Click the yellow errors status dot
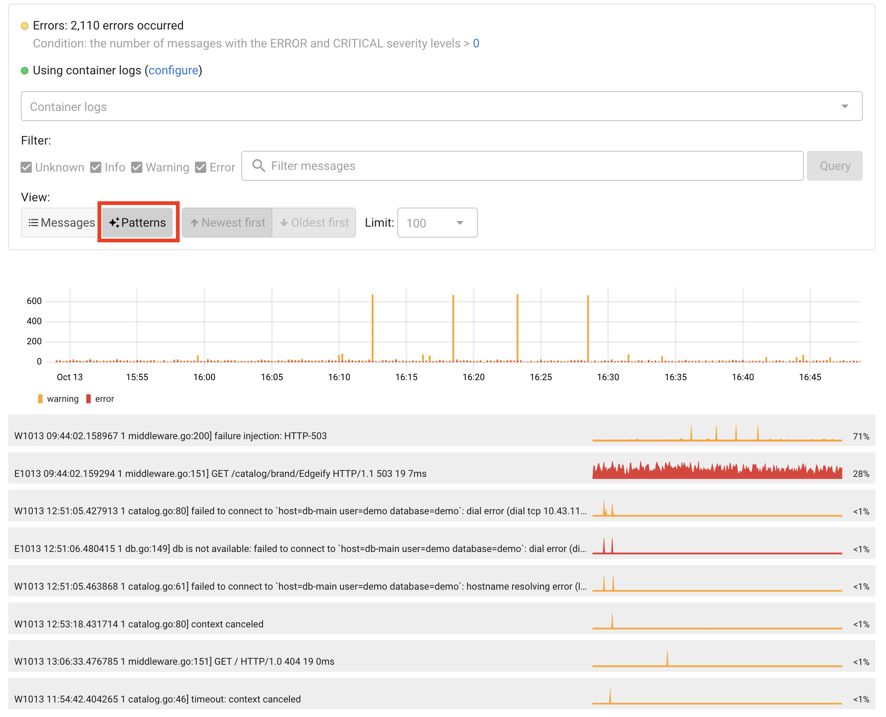 tap(24, 26)
